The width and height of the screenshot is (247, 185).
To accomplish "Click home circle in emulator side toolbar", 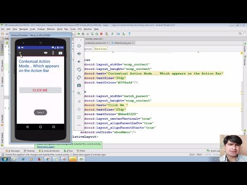I will pyautogui.click(x=79, y=109).
